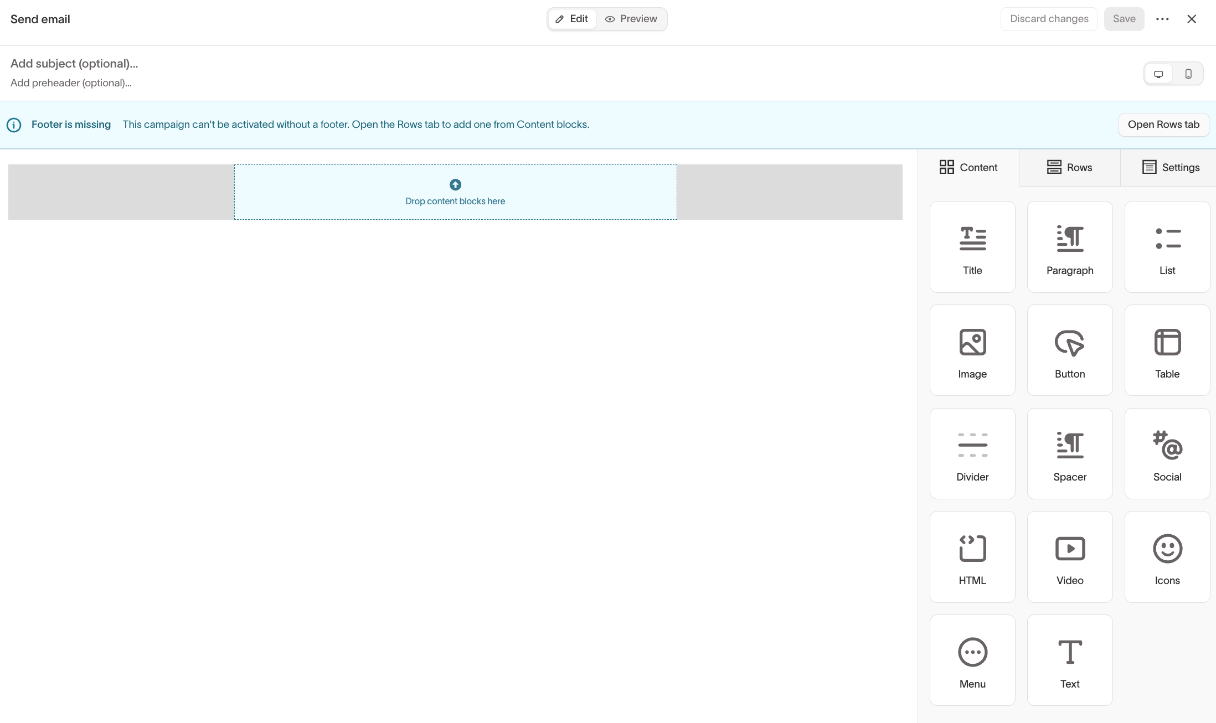Select the Image content block
1216x723 pixels.
pyautogui.click(x=972, y=350)
